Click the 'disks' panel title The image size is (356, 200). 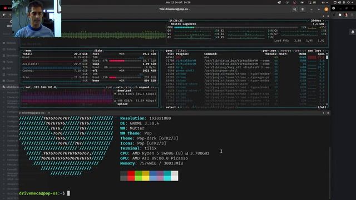(98, 51)
